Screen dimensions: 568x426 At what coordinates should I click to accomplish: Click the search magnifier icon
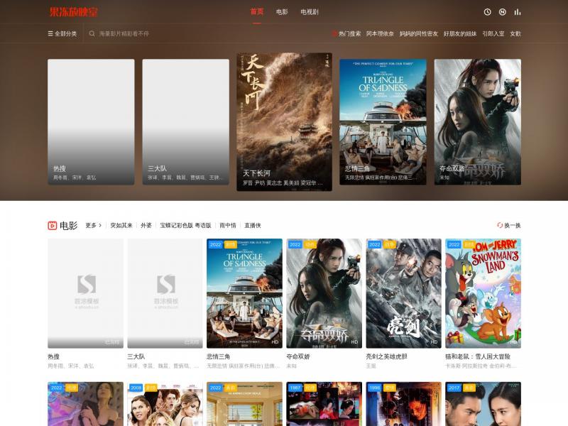92,33
